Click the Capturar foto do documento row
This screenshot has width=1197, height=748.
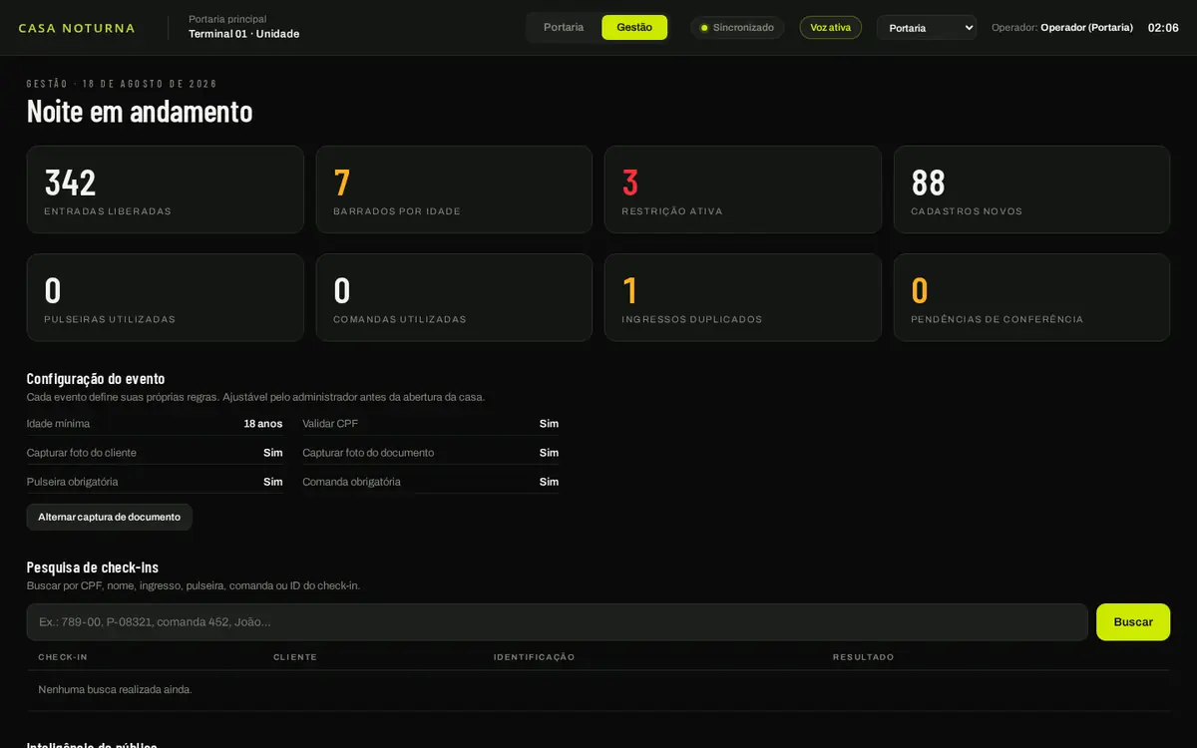pos(431,453)
